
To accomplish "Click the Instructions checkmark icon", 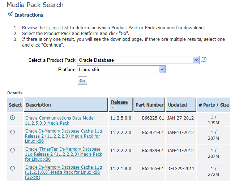I will (10, 14).
